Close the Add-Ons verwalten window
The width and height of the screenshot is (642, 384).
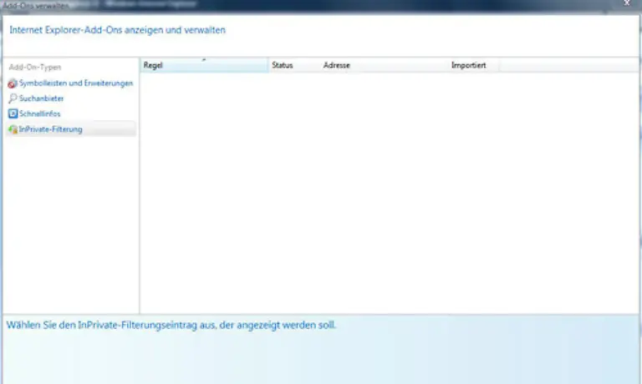click(627, 3)
